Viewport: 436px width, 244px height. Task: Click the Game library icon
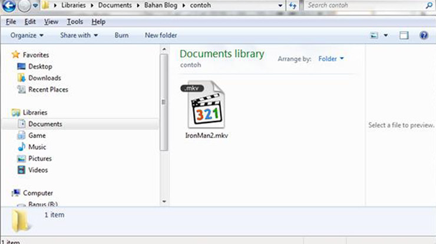pos(21,135)
